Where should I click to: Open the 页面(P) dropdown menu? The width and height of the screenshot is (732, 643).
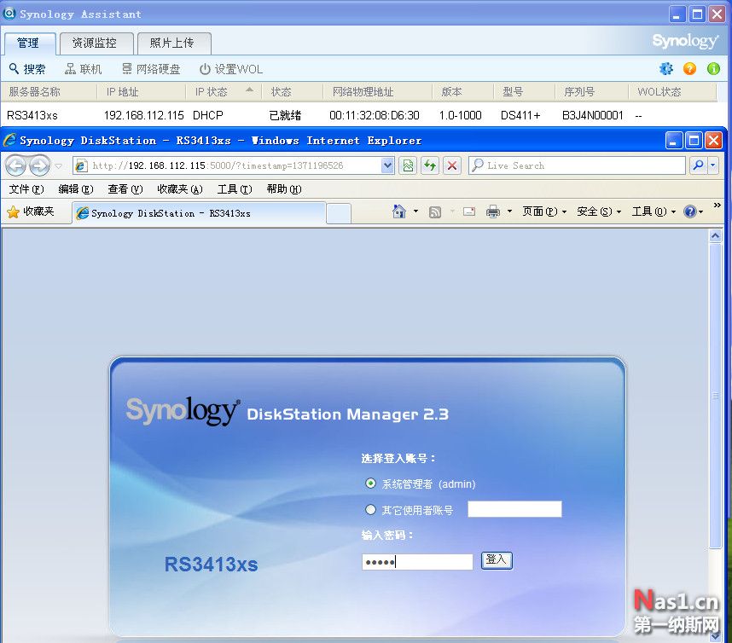click(x=543, y=211)
